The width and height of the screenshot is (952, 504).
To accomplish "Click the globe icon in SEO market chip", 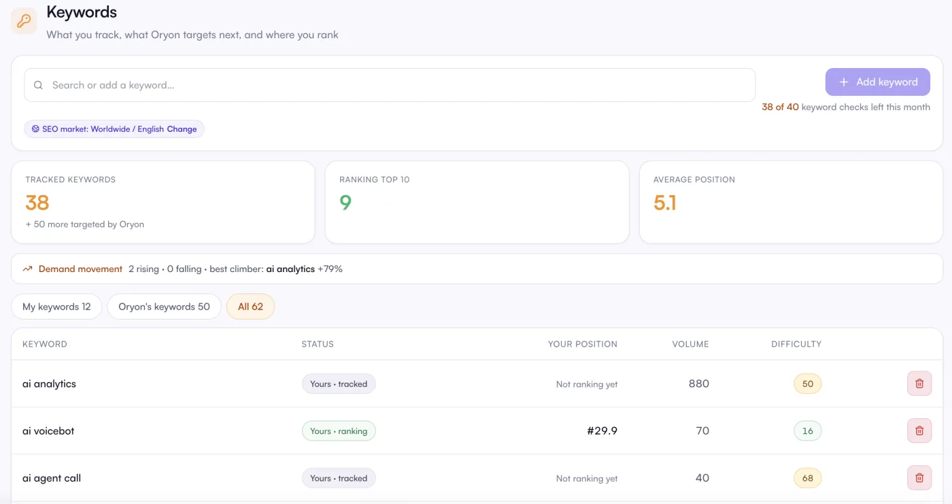I will [35, 129].
